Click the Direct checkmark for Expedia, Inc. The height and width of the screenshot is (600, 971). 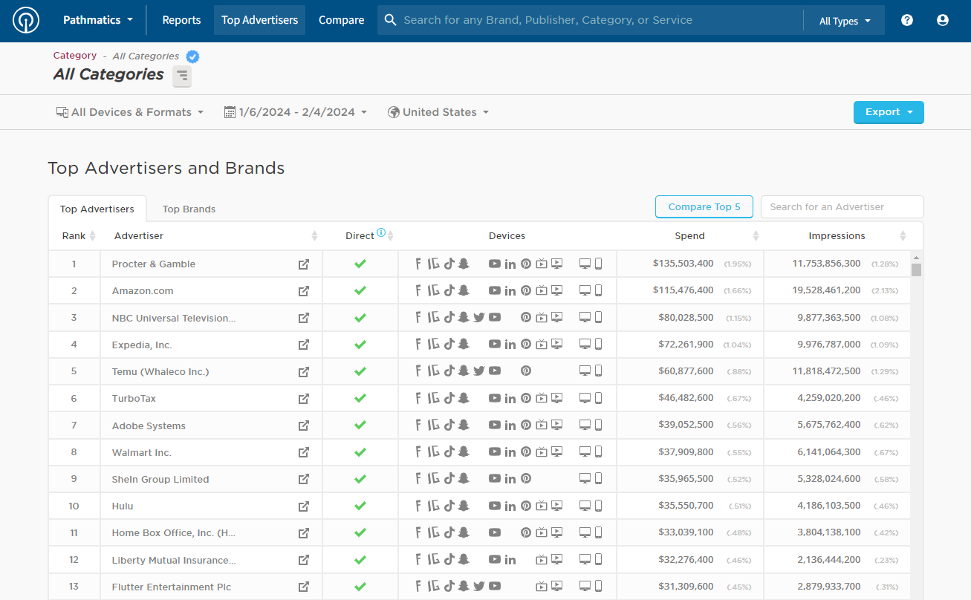point(360,345)
